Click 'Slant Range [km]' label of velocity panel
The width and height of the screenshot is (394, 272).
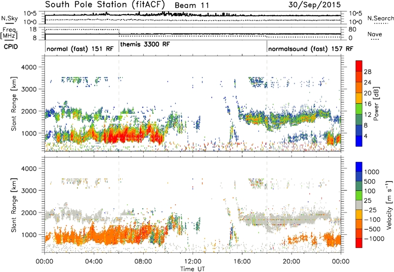pyautogui.click(x=14, y=205)
